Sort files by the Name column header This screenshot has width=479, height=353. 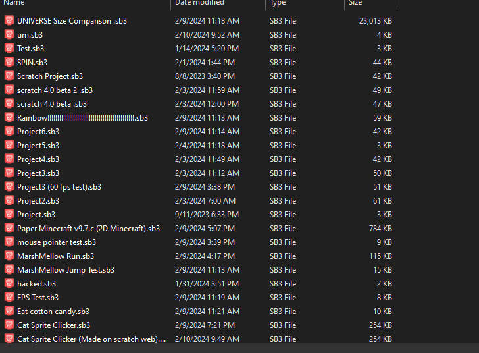coord(14,3)
